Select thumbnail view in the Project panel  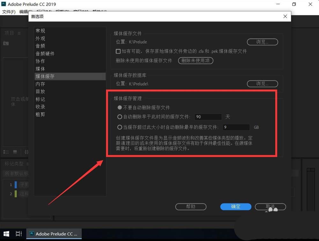click(15, 152)
